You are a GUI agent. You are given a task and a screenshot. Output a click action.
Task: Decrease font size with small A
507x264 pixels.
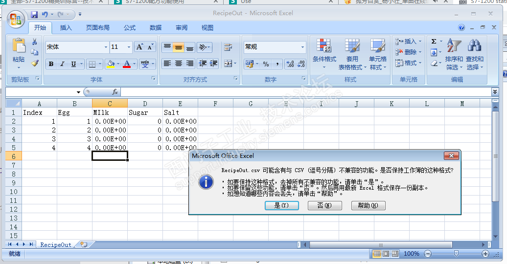tap(150, 47)
